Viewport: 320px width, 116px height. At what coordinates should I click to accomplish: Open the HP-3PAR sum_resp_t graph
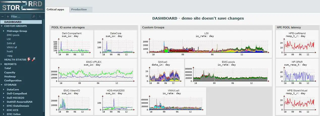(297, 72)
